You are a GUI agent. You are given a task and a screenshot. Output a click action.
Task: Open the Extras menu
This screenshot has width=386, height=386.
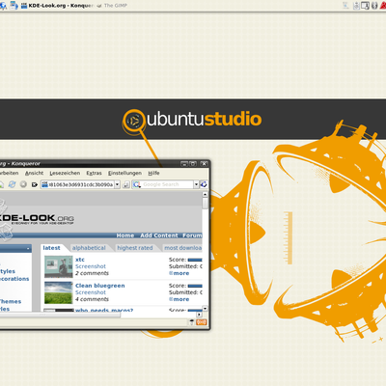pos(94,173)
